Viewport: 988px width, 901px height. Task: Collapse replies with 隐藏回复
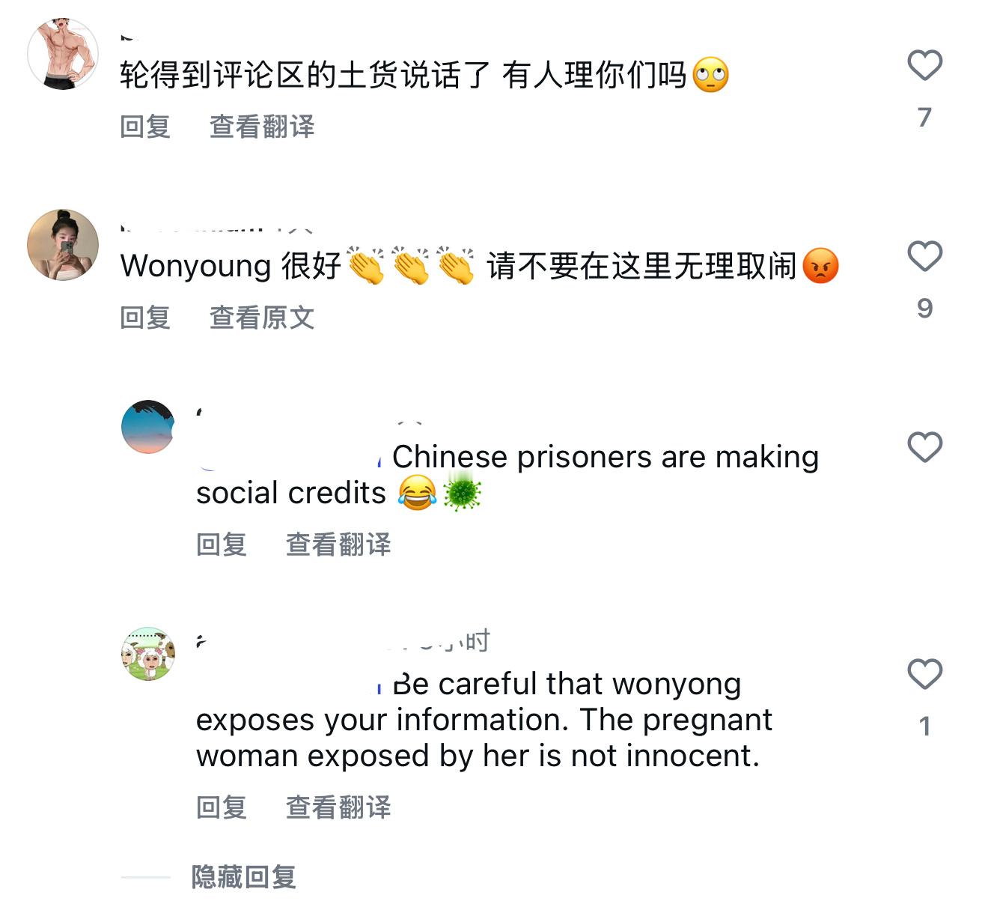(244, 877)
